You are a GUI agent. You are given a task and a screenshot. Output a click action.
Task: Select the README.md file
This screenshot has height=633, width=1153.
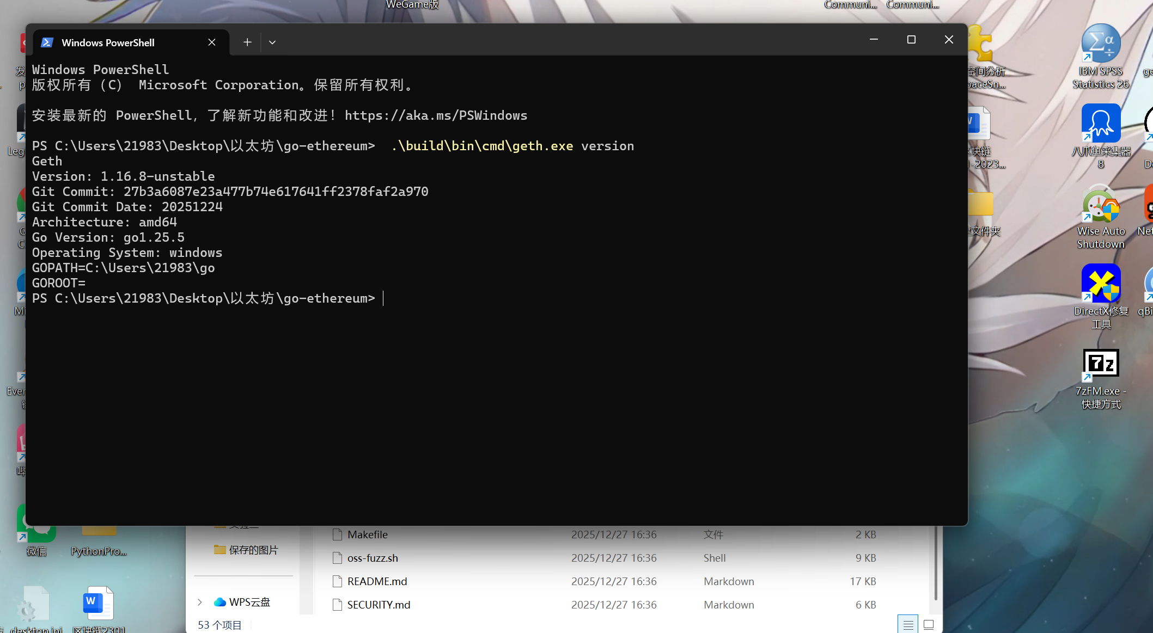(x=377, y=581)
